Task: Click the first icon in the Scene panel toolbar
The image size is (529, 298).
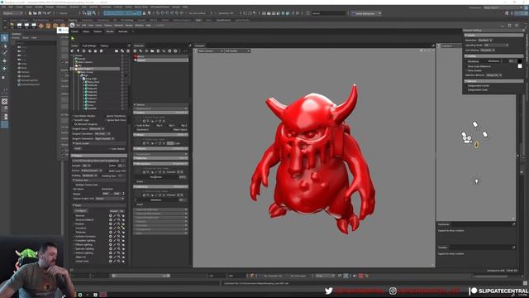Action: tap(73, 51)
